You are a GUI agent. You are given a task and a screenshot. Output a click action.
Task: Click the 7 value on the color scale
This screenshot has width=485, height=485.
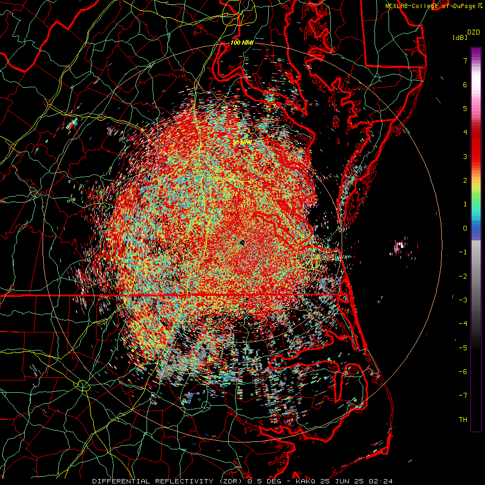(465, 60)
